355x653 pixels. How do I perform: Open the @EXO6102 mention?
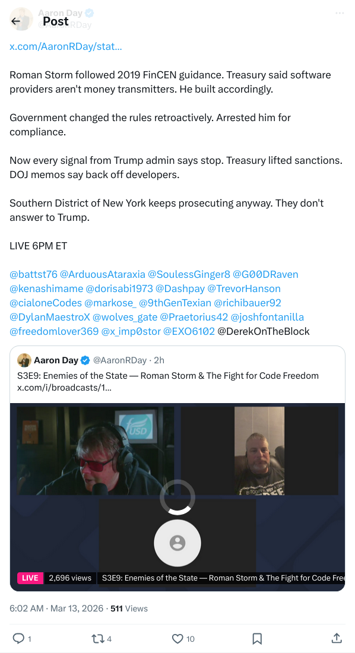coord(189,331)
